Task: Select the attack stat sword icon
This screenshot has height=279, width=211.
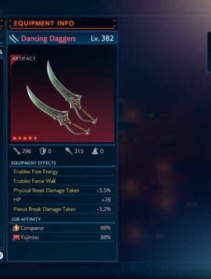Action: [x=17, y=151]
